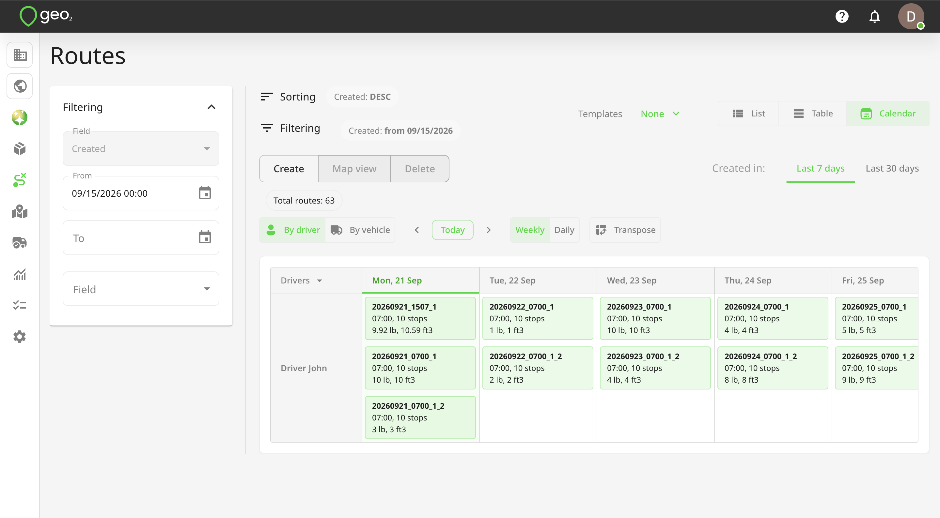Select the Last 7 days tab

click(x=820, y=169)
